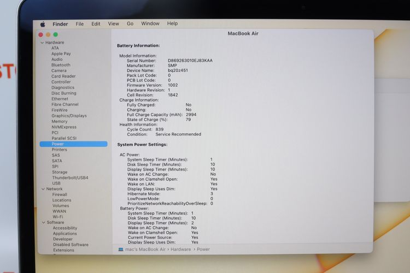
Task: Select Thunderbolt/USB4 in the sidebar
Action: (x=70, y=177)
